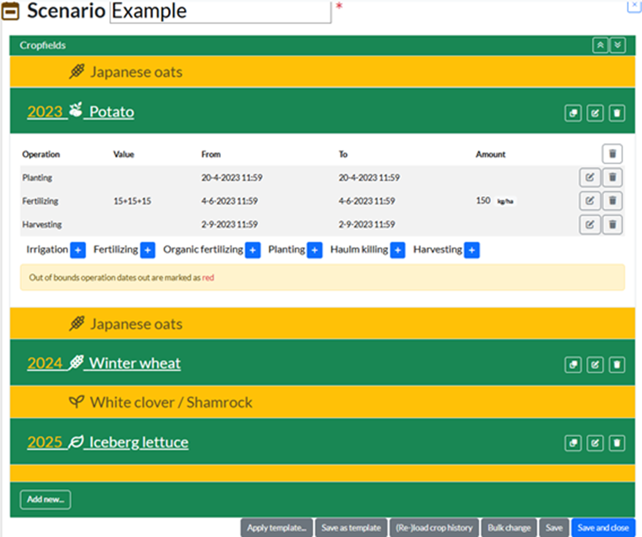Focus the Scenario name input field
This screenshot has width=642, height=537.
pos(220,12)
